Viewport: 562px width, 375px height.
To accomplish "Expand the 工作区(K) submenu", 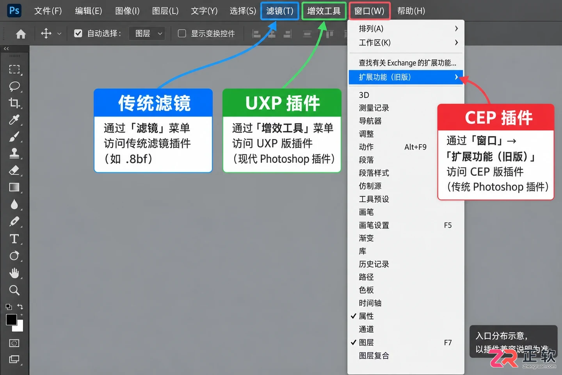I will point(406,43).
